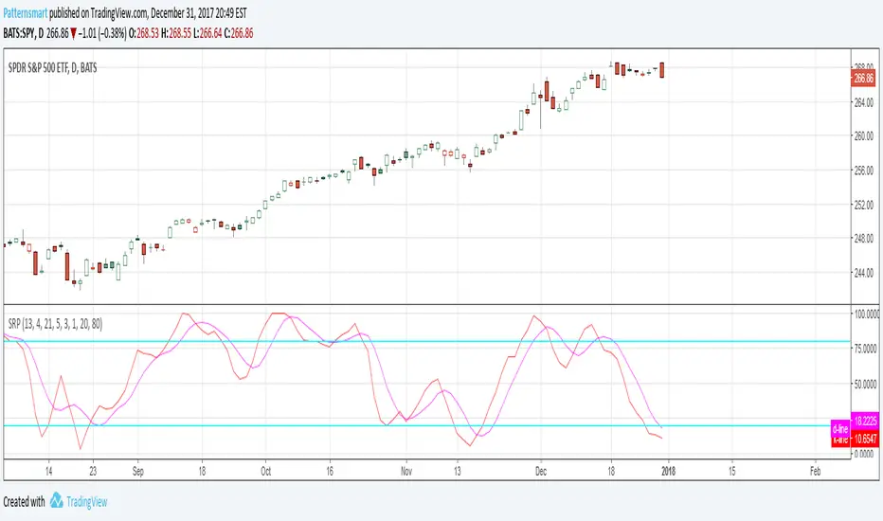The image size is (883, 521).
Task: Click the Created with text
Action: [25, 502]
